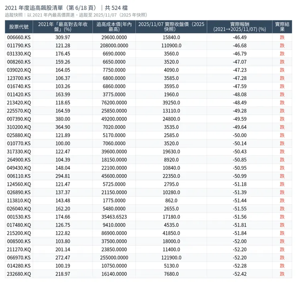Click stock code 264900.KS
This screenshot has height=283, width=297.
pos(19,160)
